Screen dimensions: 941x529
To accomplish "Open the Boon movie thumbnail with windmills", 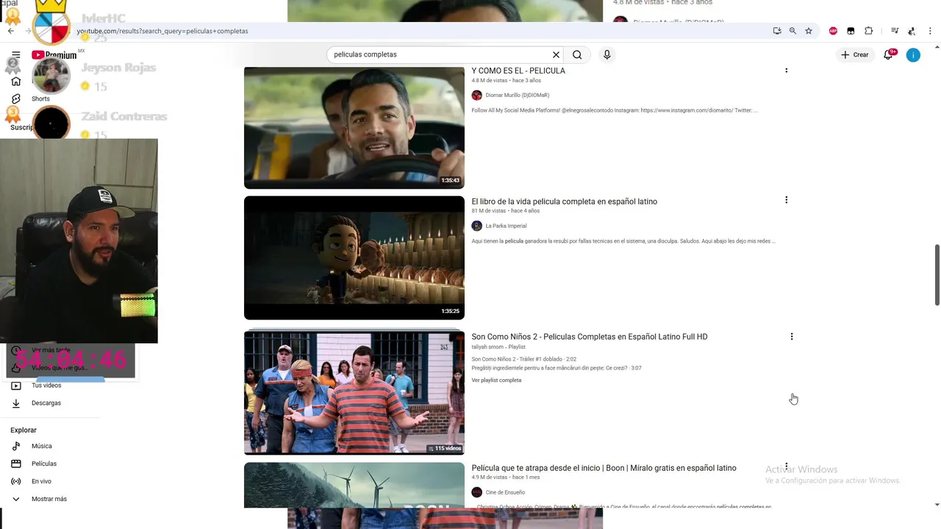I will pyautogui.click(x=354, y=485).
